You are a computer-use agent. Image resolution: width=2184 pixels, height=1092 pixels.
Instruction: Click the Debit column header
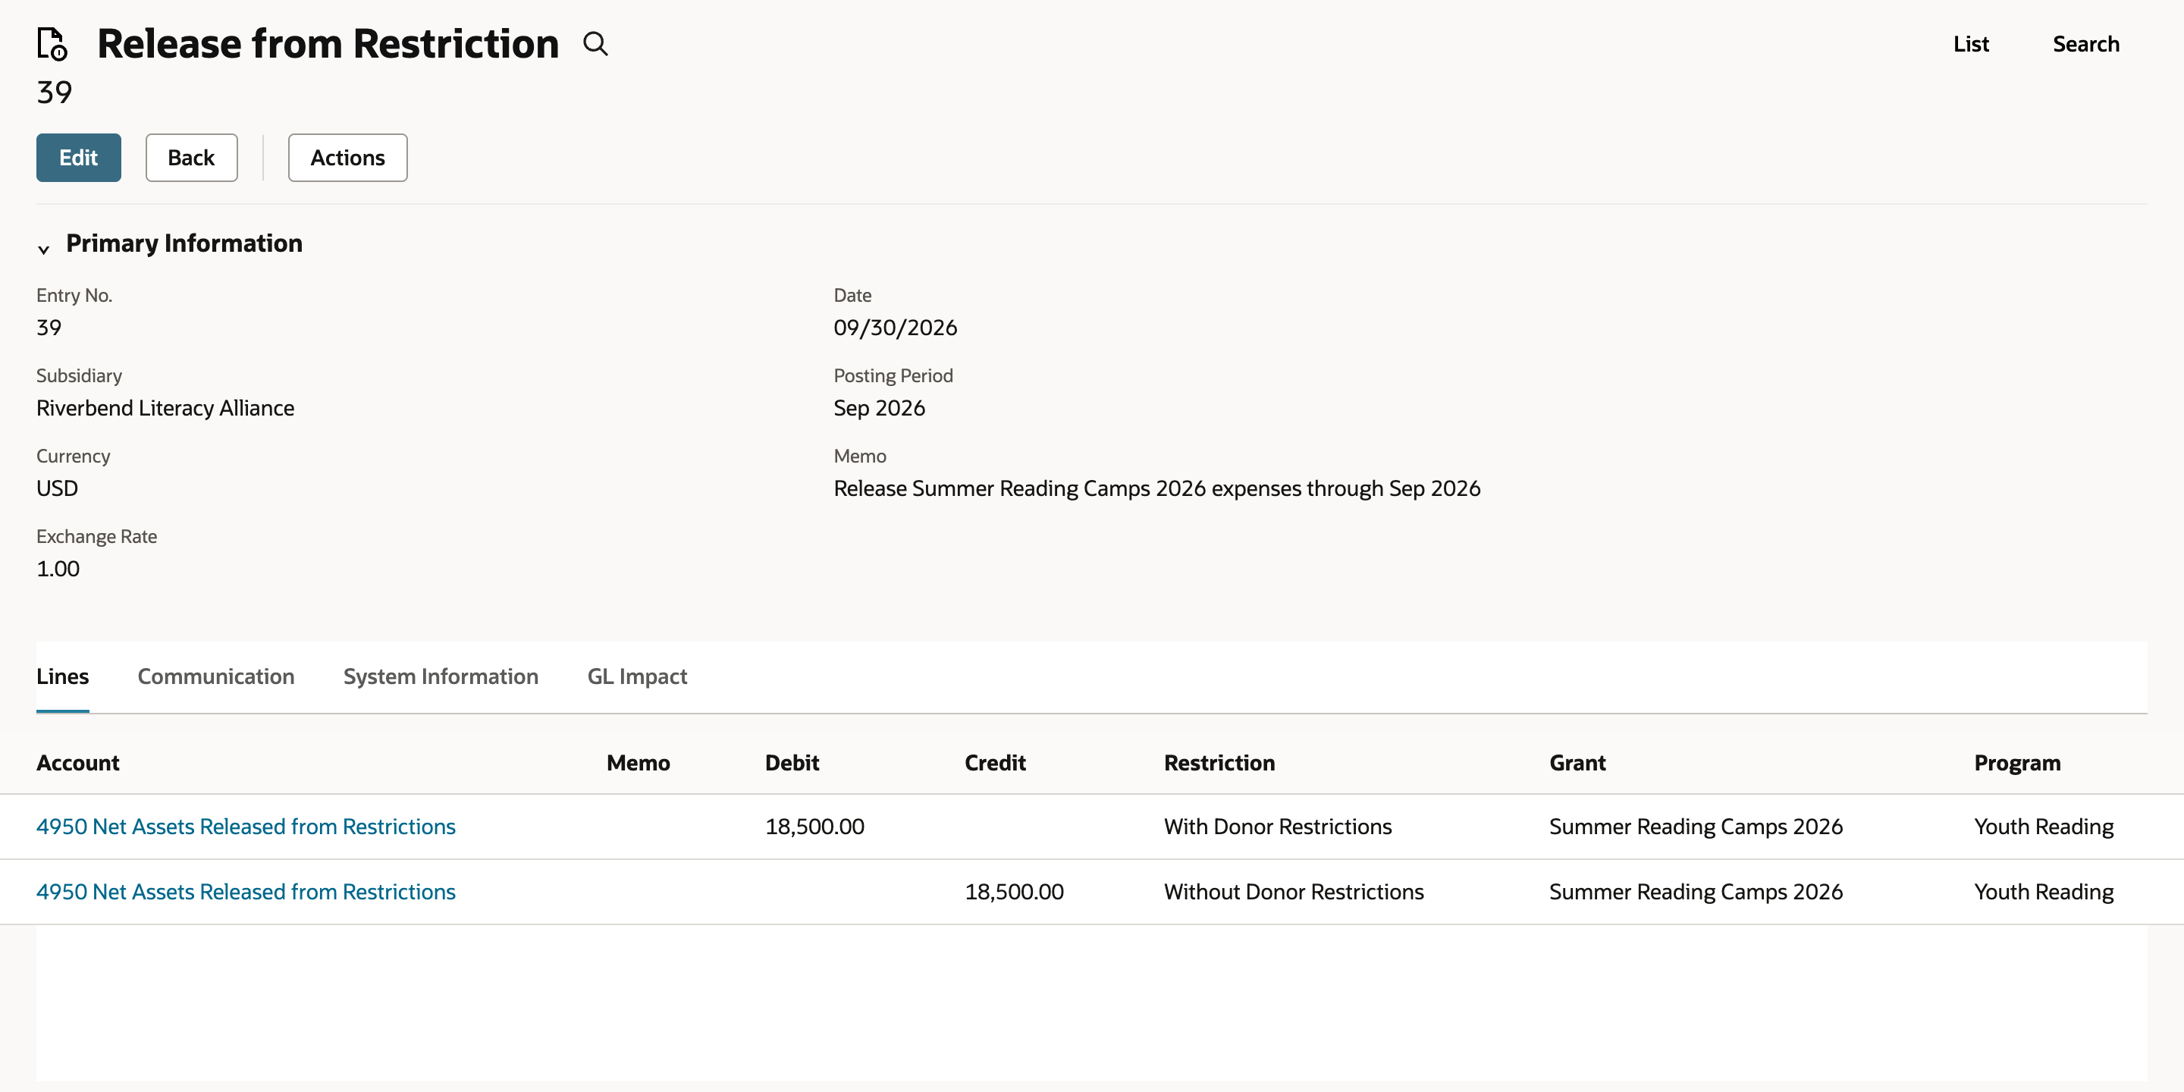coord(792,762)
